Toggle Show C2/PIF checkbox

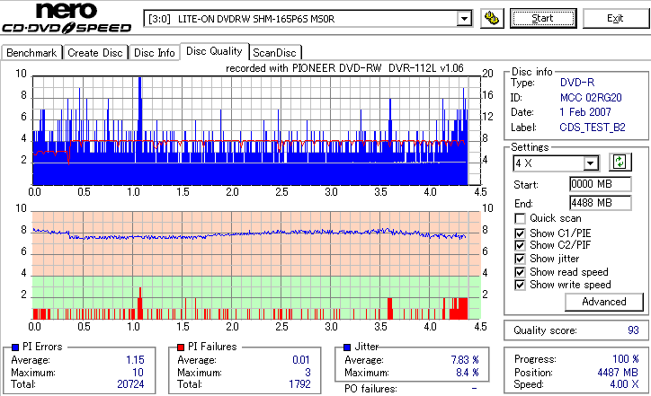point(520,245)
